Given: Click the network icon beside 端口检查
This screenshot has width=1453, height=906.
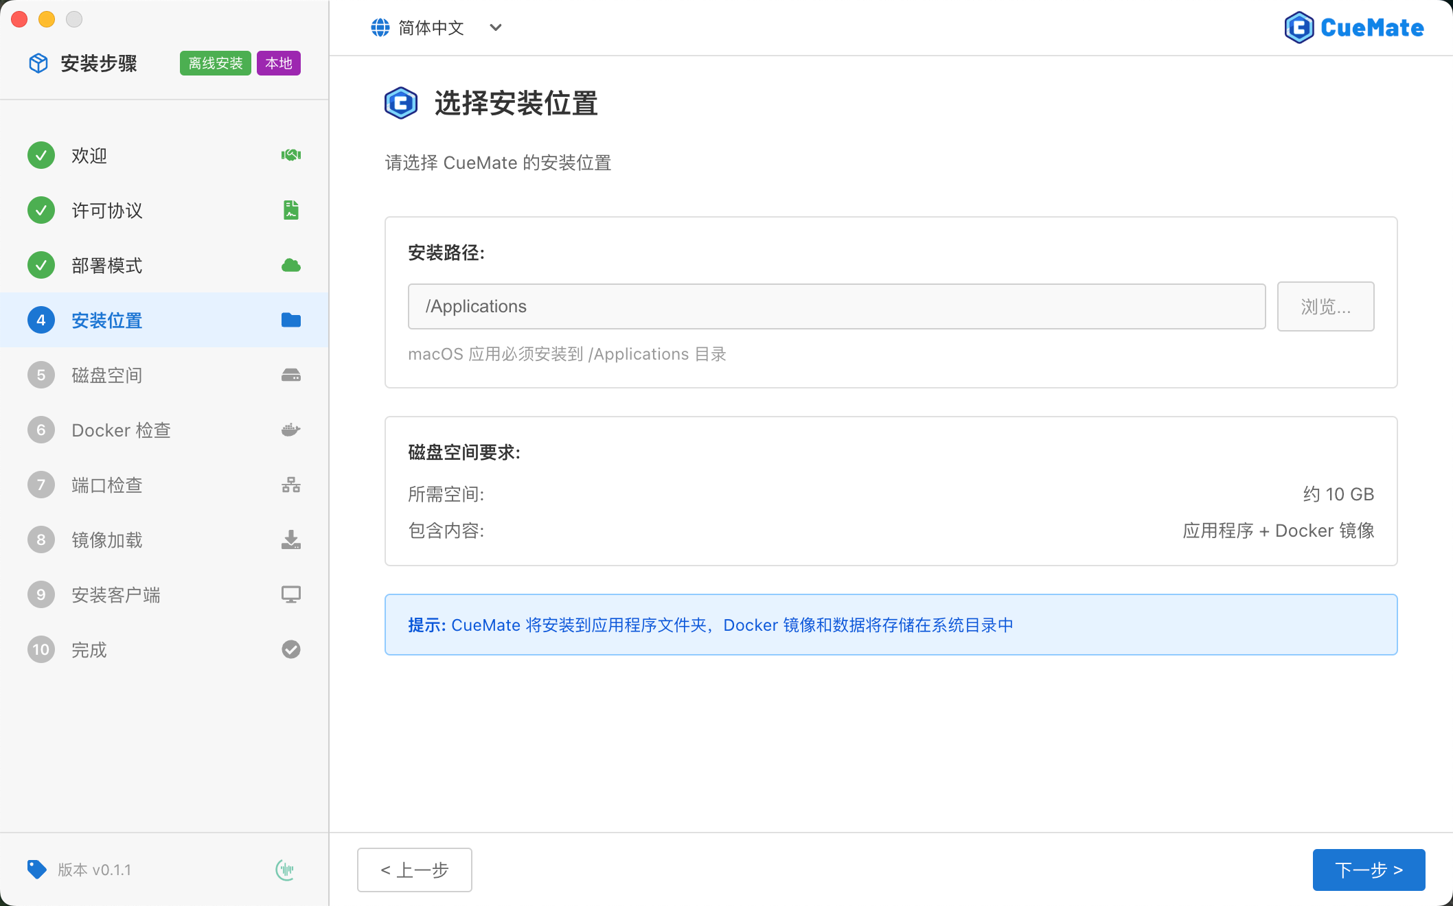Looking at the screenshot, I should (290, 485).
